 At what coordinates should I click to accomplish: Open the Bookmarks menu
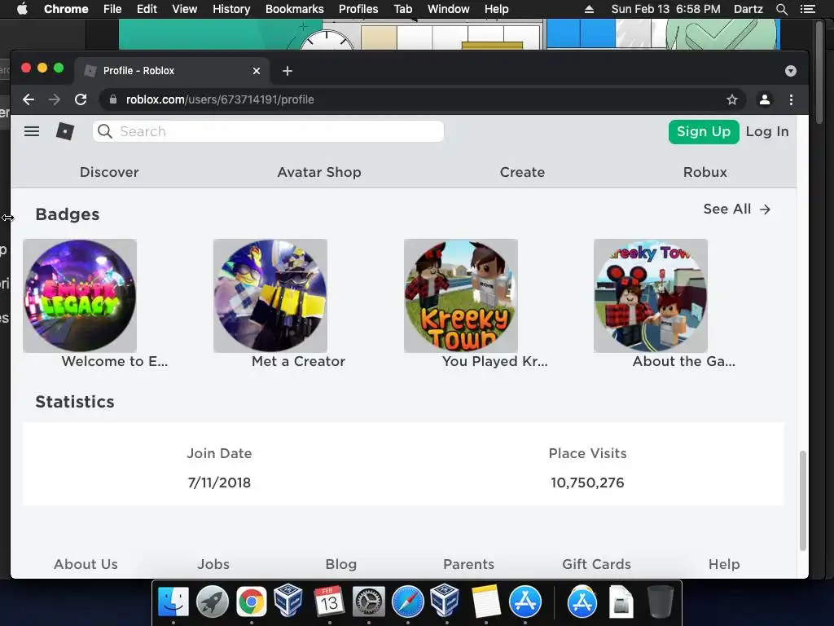pyautogui.click(x=295, y=9)
